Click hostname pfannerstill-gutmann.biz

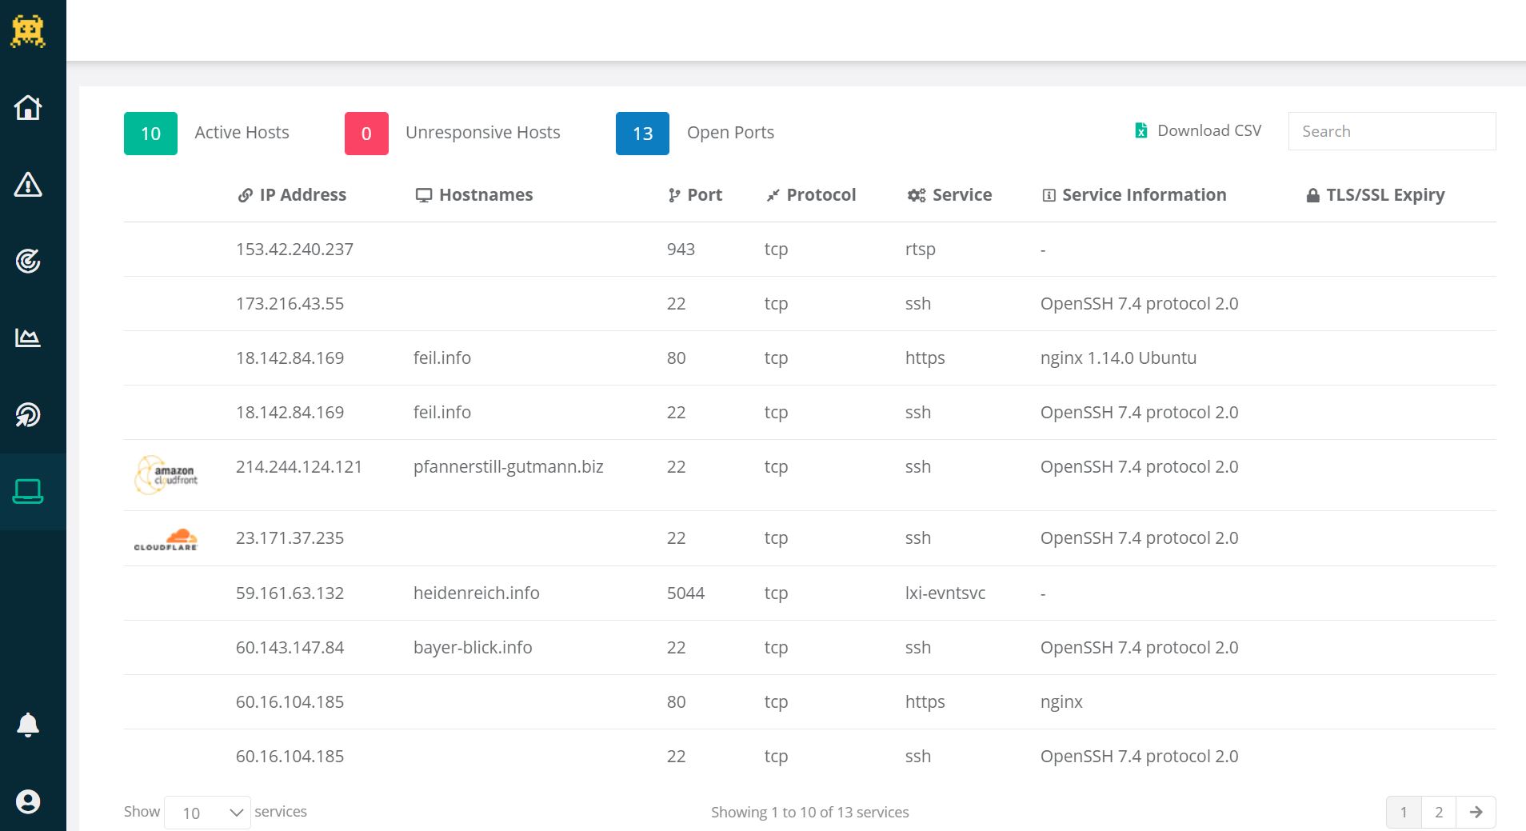point(509,467)
